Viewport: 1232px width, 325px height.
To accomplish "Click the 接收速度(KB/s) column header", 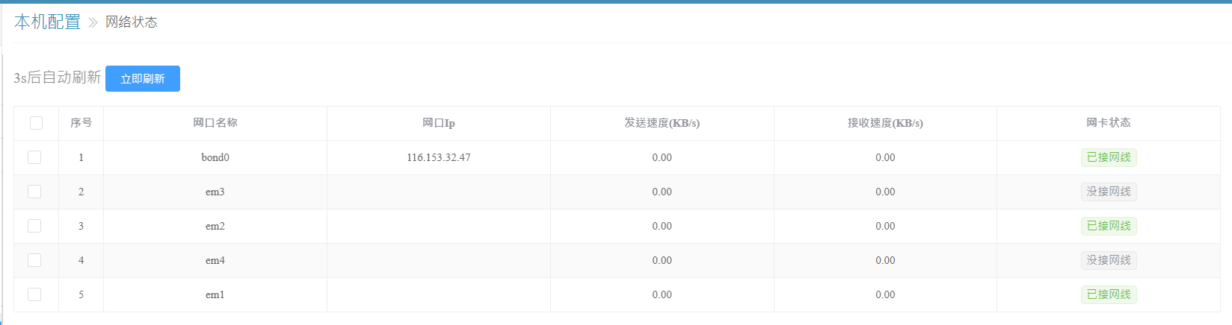I will pyautogui.click(x=885, y=123).
